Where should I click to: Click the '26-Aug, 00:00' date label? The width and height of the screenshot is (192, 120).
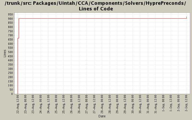[71, 104]
